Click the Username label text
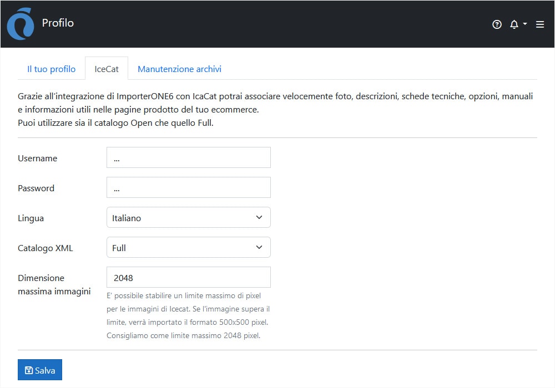Image resolution: width=555 pixels, height=388 pixels. pyautogui.click(x=37, y=159)
